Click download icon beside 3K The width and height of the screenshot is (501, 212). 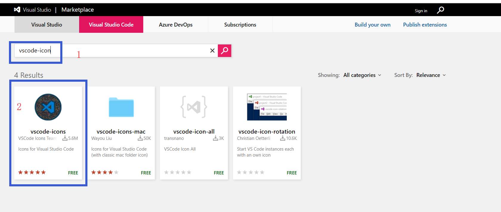[x=215, y=138]
